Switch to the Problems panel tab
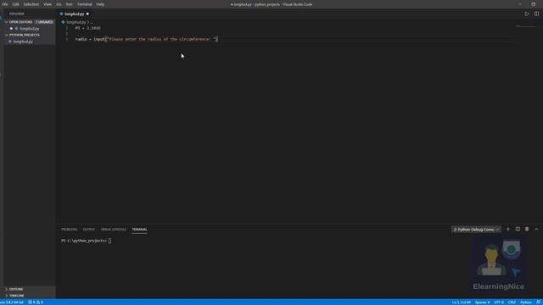This screenshot has height=305, width=543. [70, 230]
